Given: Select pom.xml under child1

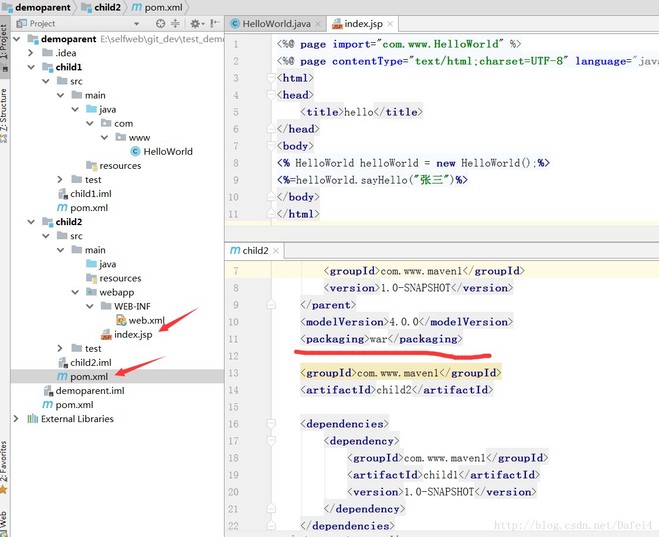Looking at the screenshot, I should tap(89, 208).
